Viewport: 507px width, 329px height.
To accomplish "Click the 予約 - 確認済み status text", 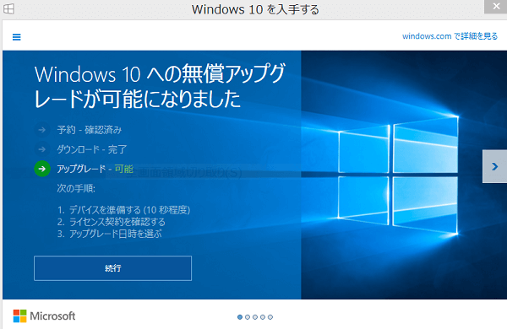I will 90,130.
